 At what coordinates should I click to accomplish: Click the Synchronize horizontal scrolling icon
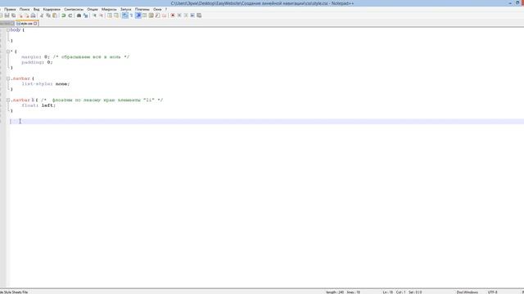point(116,16)
